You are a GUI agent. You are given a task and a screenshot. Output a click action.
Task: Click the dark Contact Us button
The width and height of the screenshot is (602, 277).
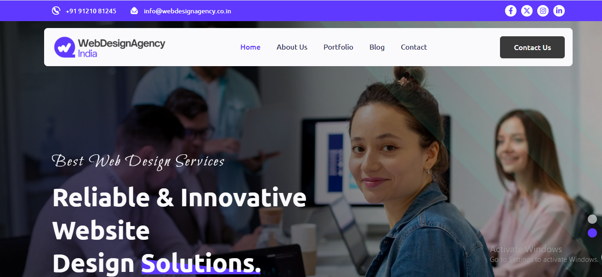coord(532,47)
